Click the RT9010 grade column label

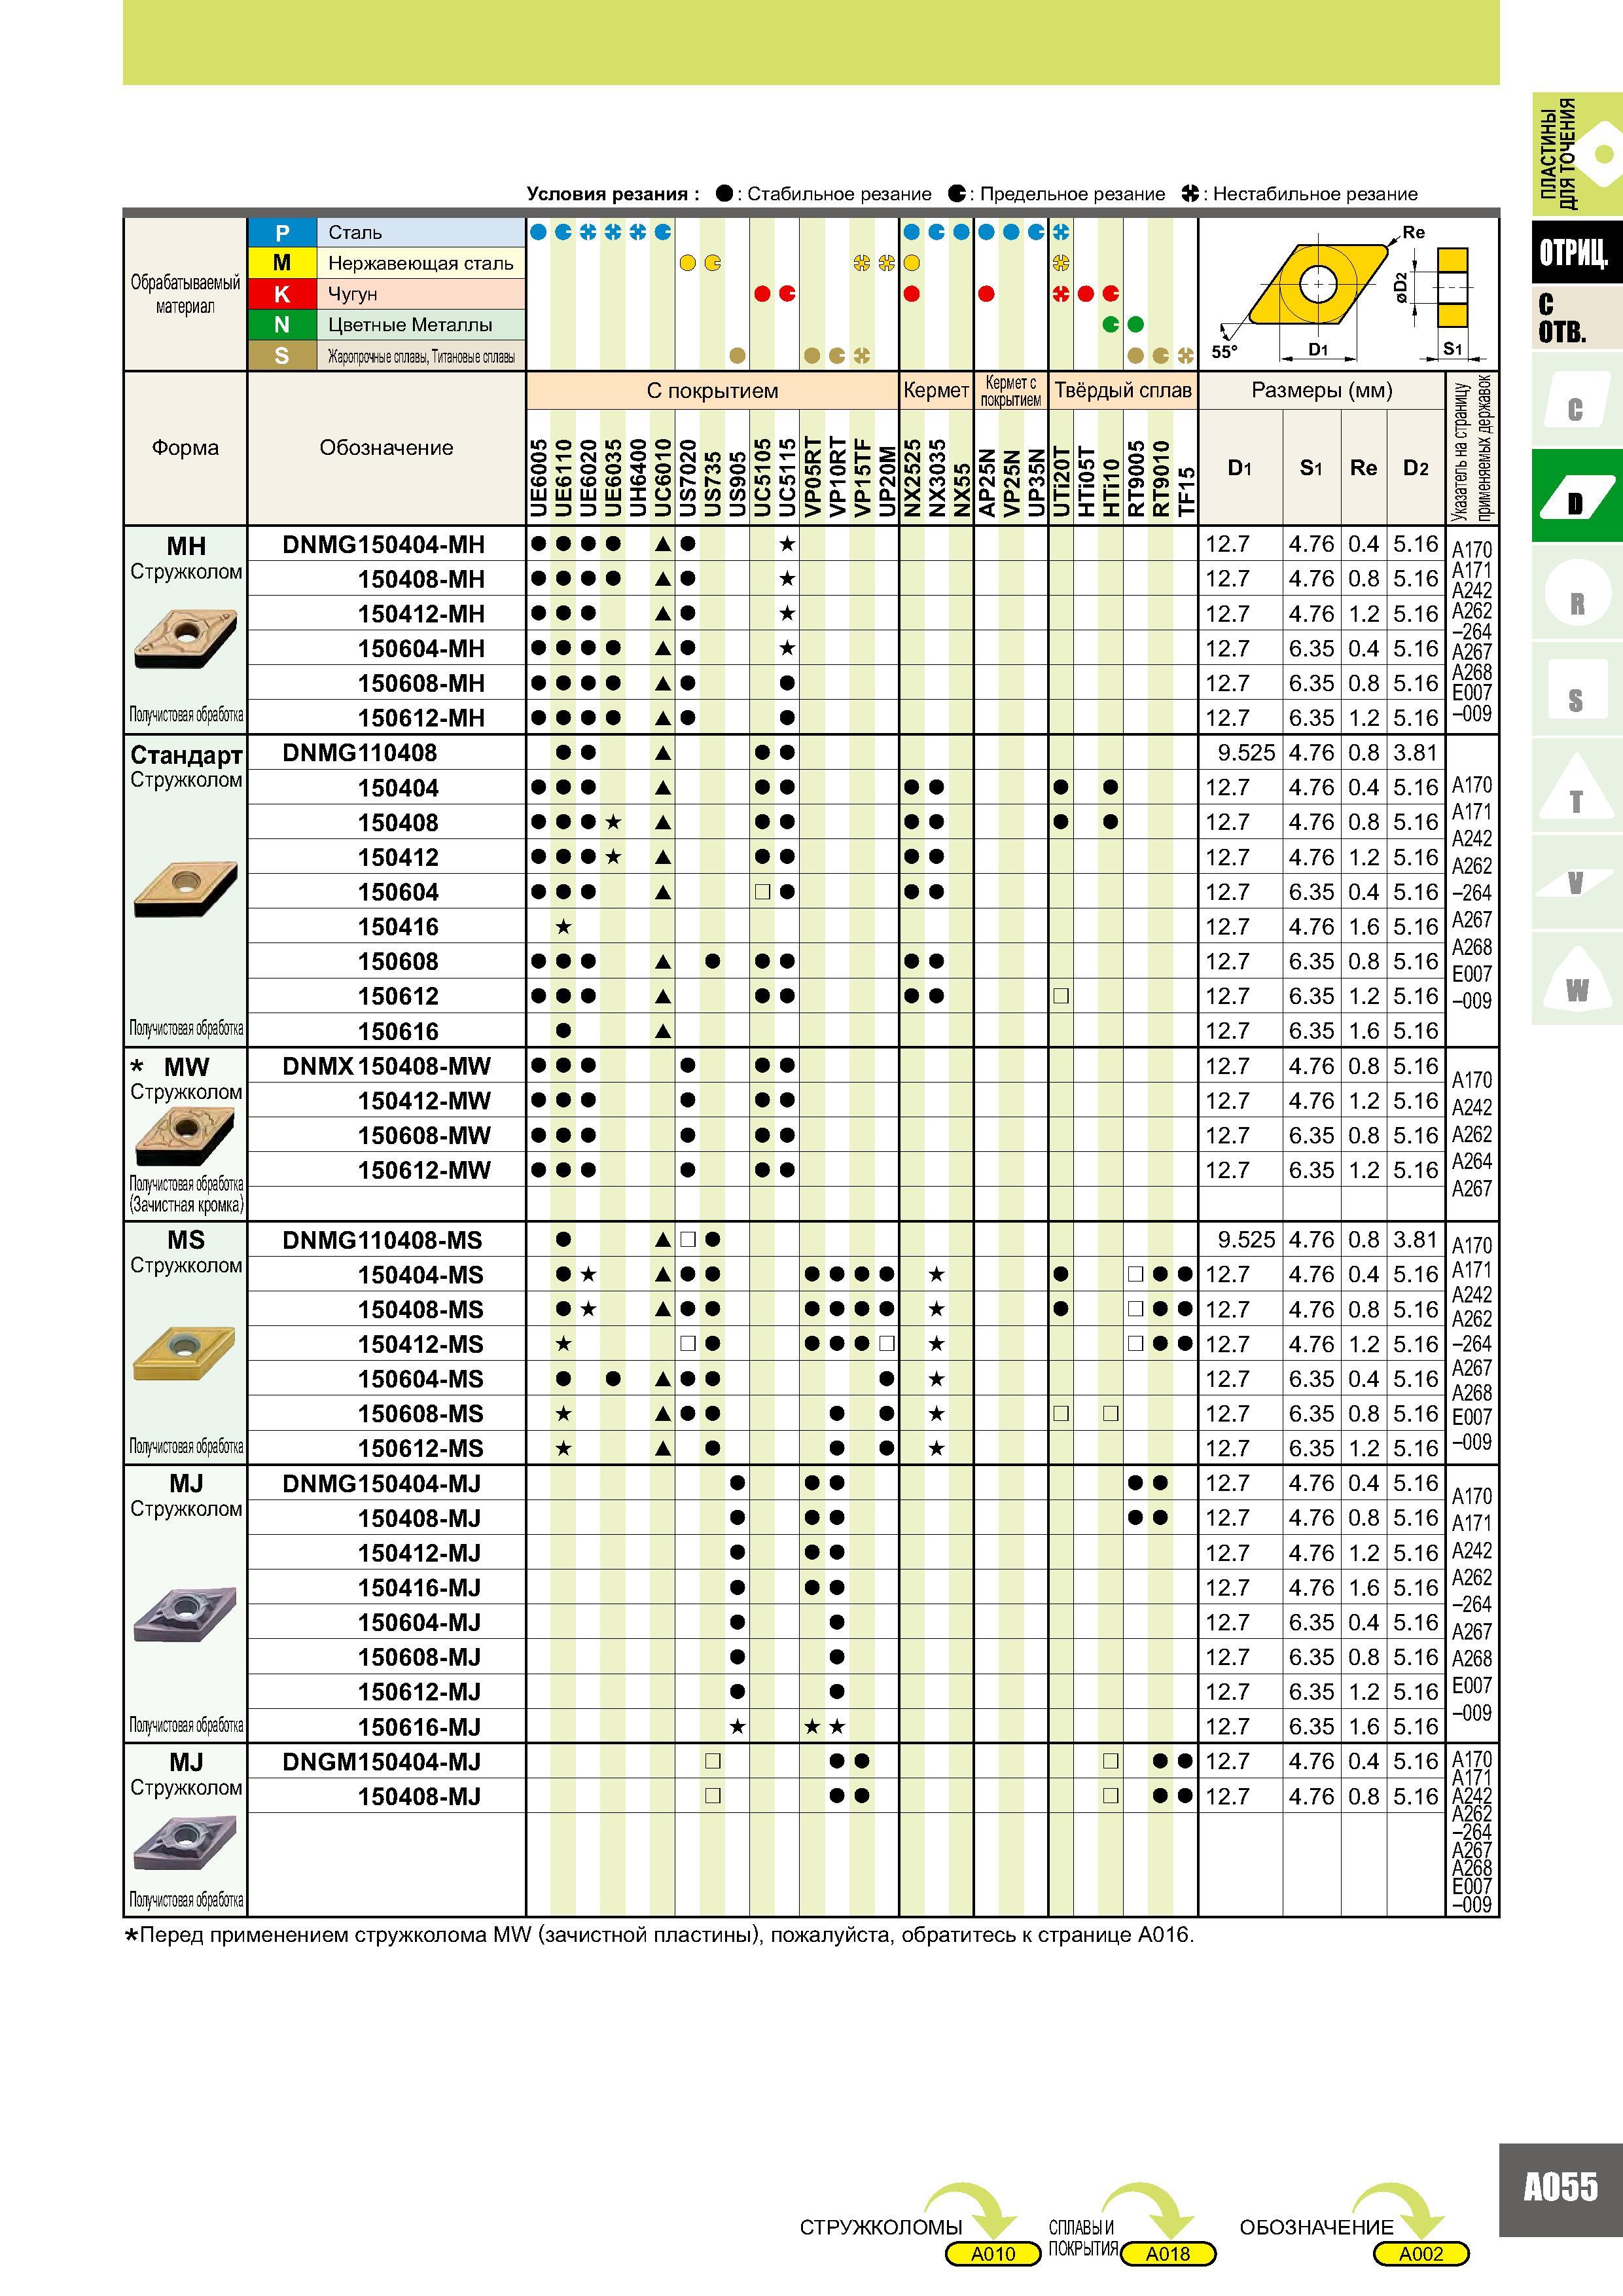pos(1160,478)
